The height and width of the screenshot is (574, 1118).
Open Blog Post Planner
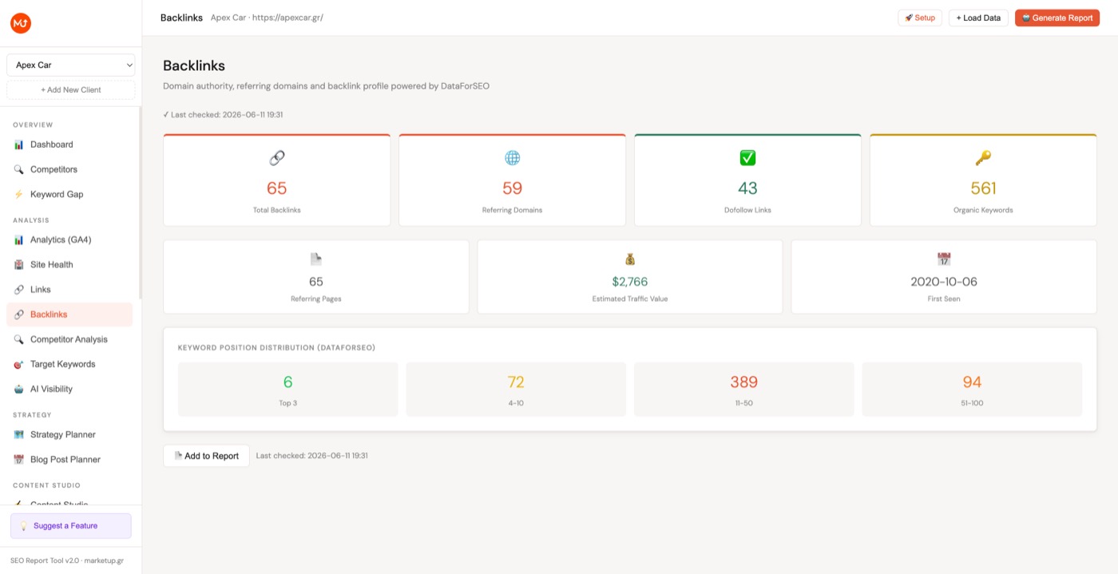tap(69, 459)
